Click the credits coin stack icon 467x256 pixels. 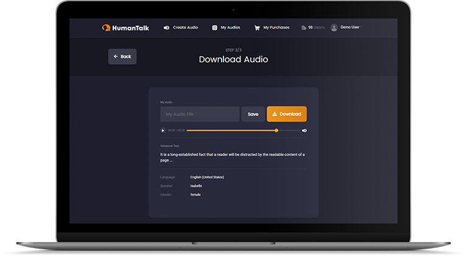pyautogui.click(x=303, y=27)
